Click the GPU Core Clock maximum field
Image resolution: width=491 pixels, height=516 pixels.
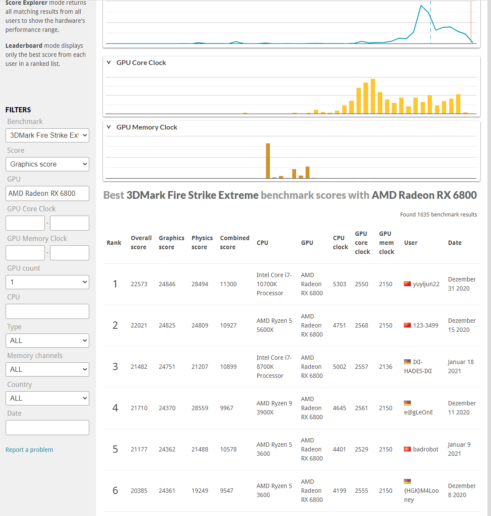pyautogui.click(x=69, y=223)
